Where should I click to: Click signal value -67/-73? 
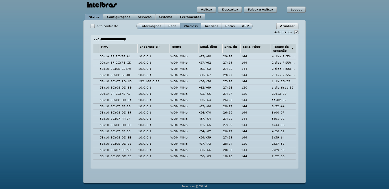pos(205,144)
